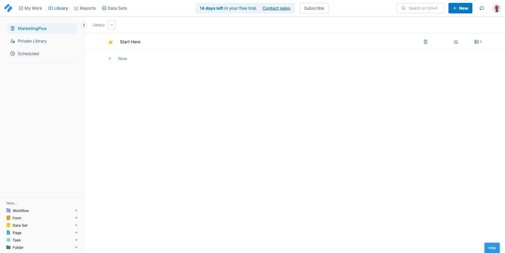This screenshot has height=253, width=505.
Task: Add a new Task with plus icon
Action: [x=76, y=240]
